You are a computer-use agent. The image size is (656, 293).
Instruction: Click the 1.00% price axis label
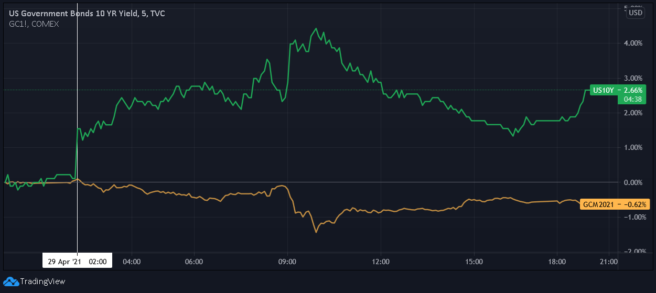tap(633, 147)
